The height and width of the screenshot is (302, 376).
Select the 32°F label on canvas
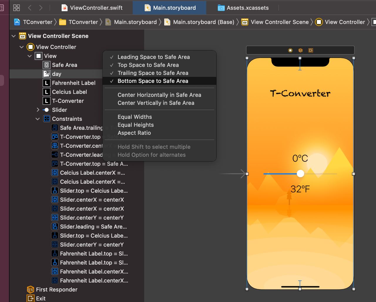click(300, 189)
